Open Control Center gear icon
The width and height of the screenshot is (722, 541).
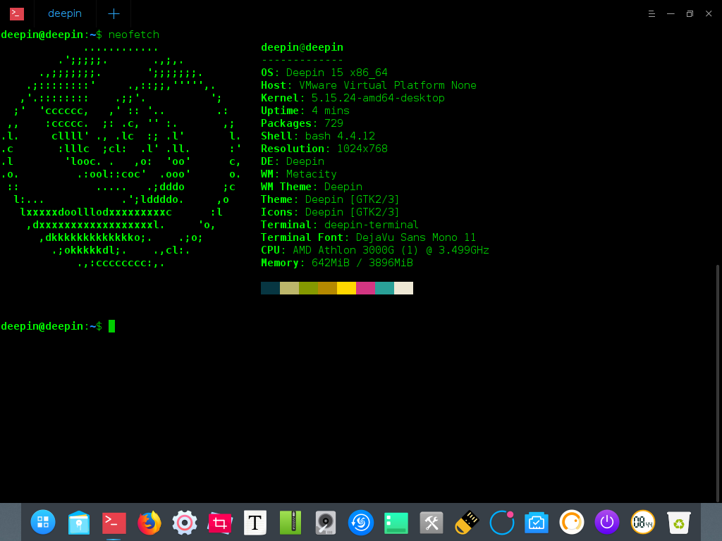coord(185,522)
